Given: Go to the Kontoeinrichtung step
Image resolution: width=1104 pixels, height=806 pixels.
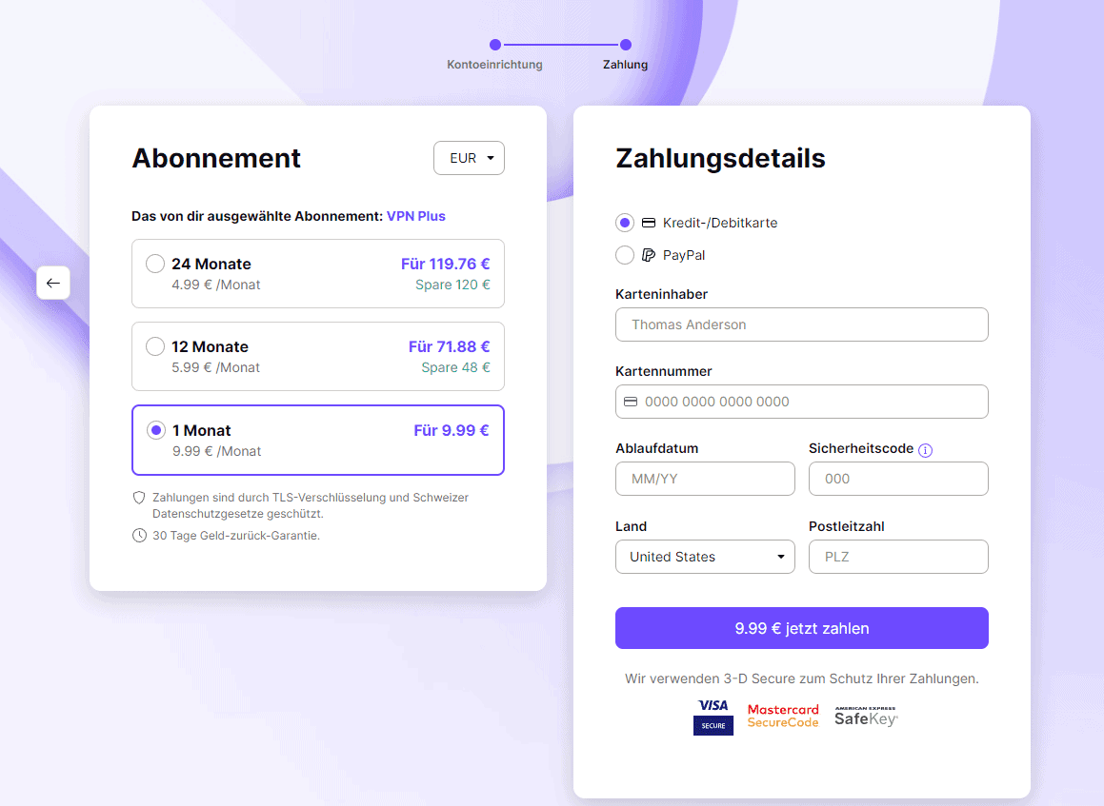Looking at the screenshot, I should point(495,45).
